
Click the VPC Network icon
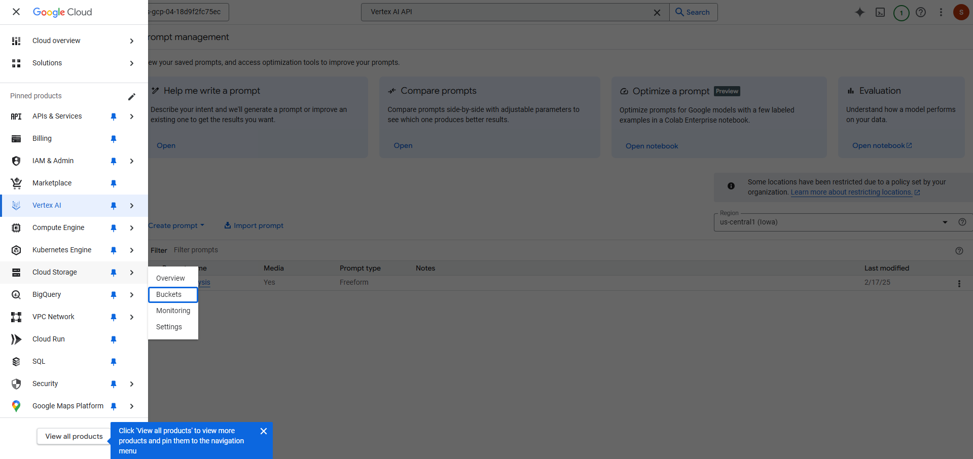coord(16,317)
